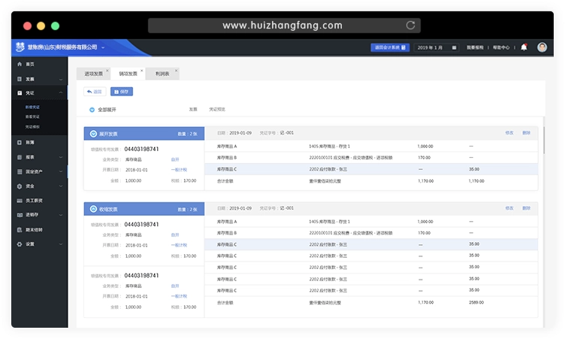
Task: Click the 发票 invoice icon in sidebar
Action: click(20, 79)
